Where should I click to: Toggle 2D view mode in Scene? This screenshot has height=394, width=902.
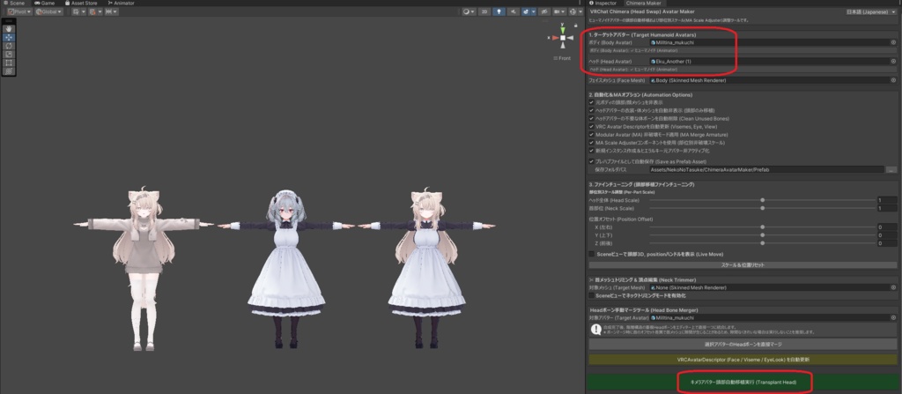[x=485, y=11]
